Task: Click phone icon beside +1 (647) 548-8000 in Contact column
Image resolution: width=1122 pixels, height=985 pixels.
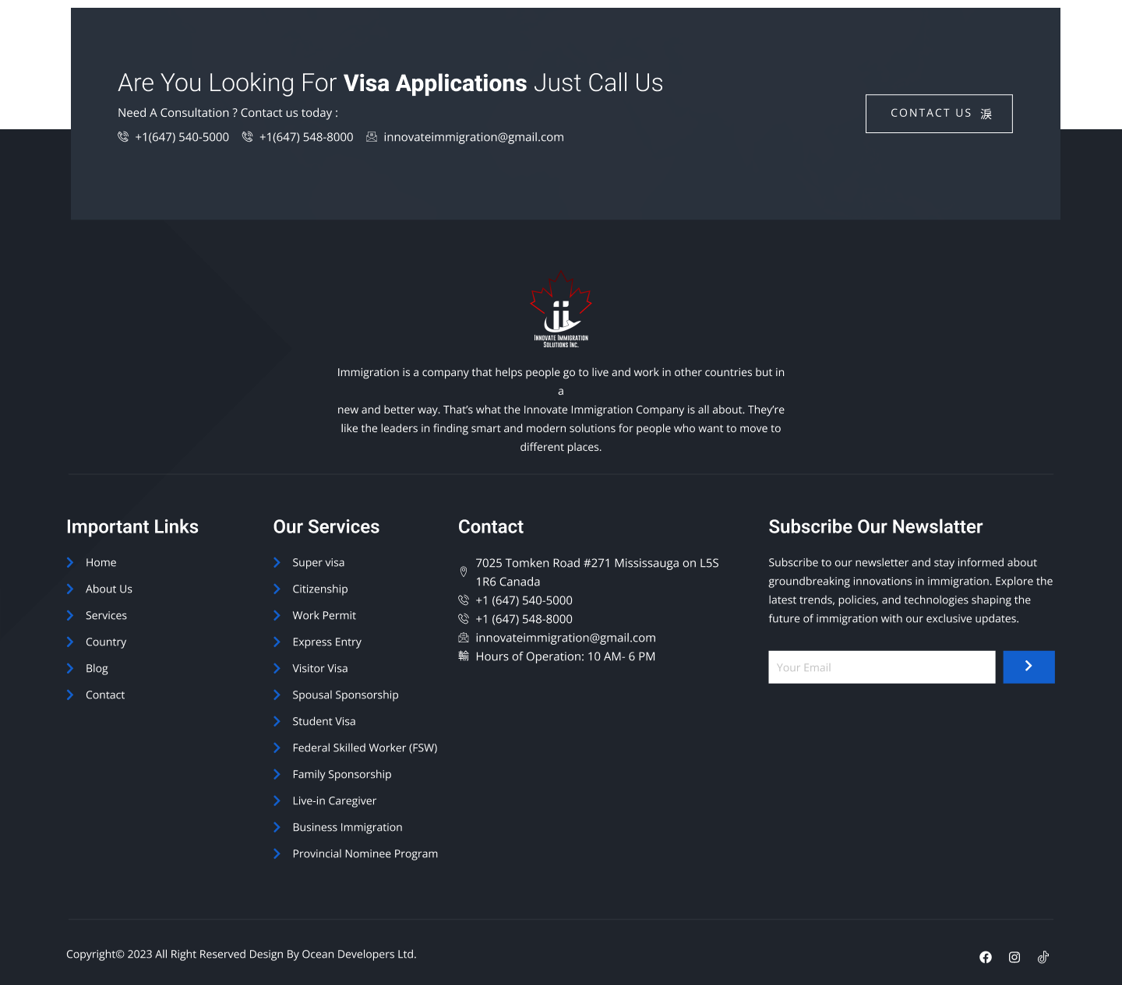Action: (x=464, y=619)
